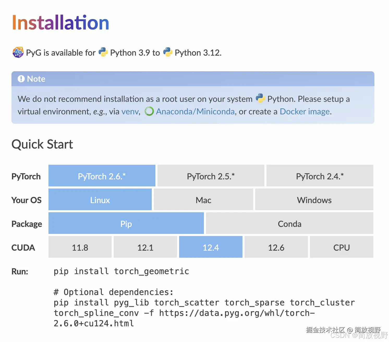The height and width of the screenshot is (342, 389).
Task: Open the venv link
Action: [x=130, y=111]
